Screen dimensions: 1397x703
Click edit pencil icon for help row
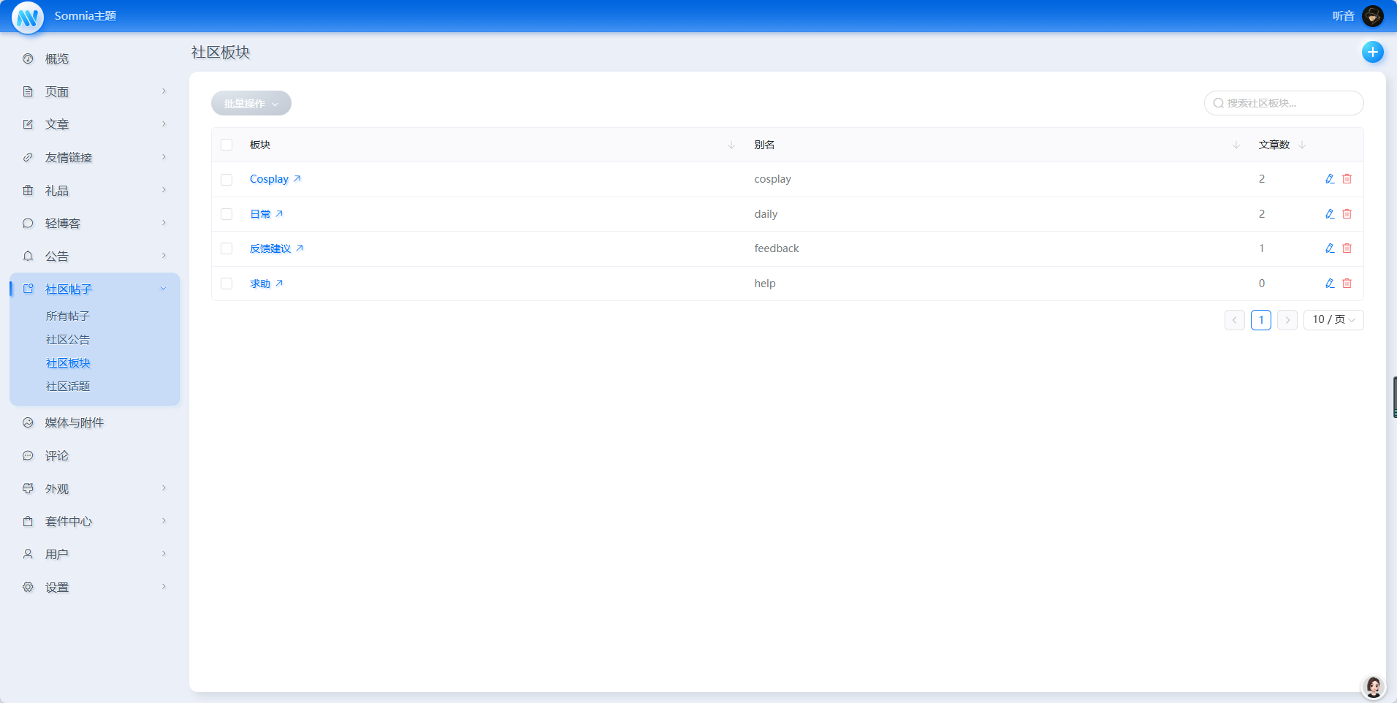(x=1330, y=284)
